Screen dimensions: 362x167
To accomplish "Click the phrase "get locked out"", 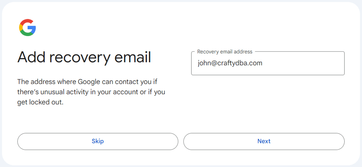I will [40, 102].
